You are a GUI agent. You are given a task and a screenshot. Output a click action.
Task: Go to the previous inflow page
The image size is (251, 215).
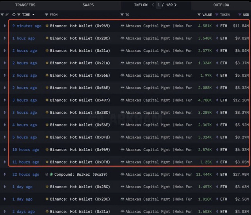click(x=153, y=5)
